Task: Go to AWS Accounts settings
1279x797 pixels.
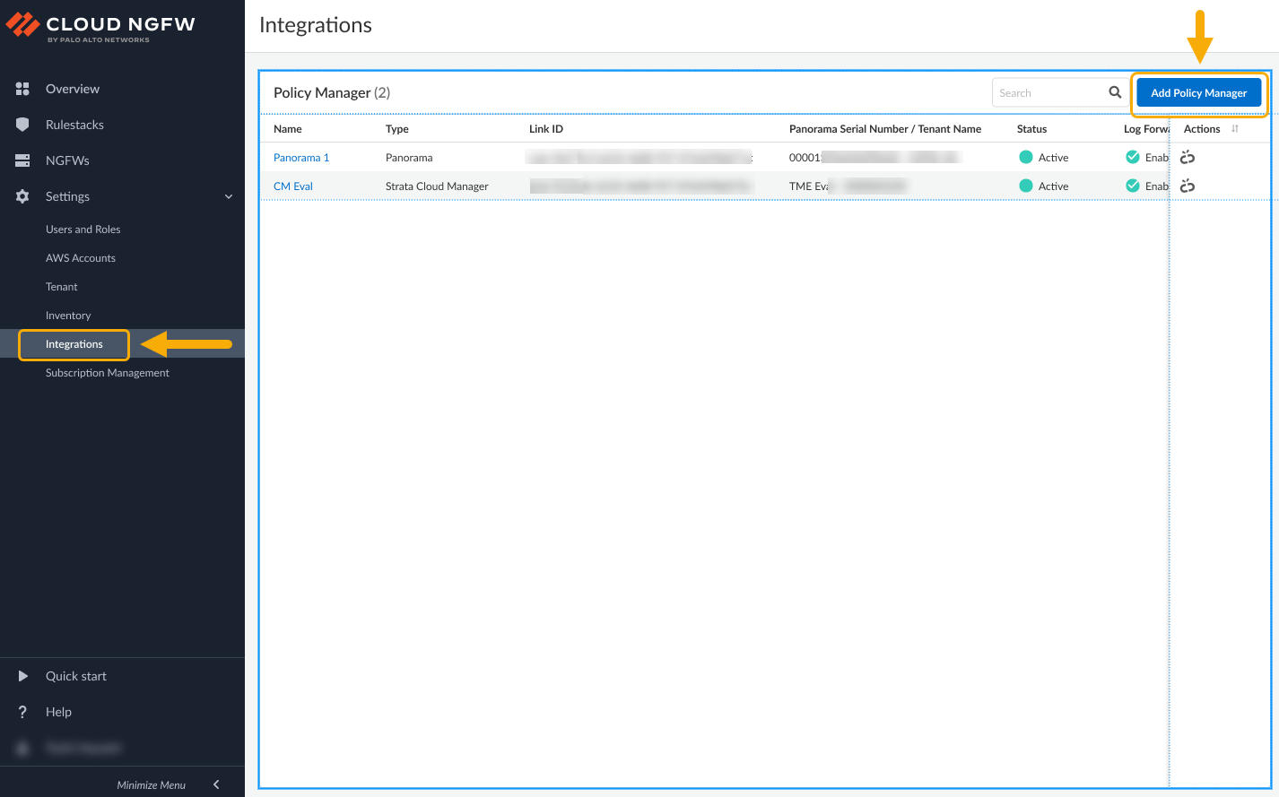Action: click(81, 258)
